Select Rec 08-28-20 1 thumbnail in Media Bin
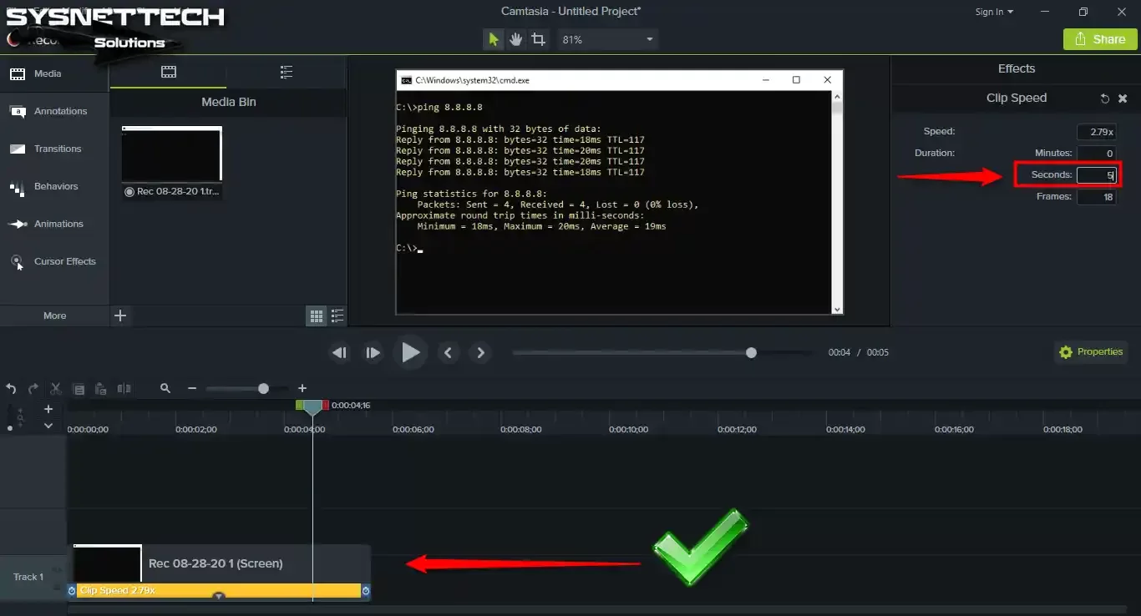This screenshot has width=1141, height=616. pos(171,154)
